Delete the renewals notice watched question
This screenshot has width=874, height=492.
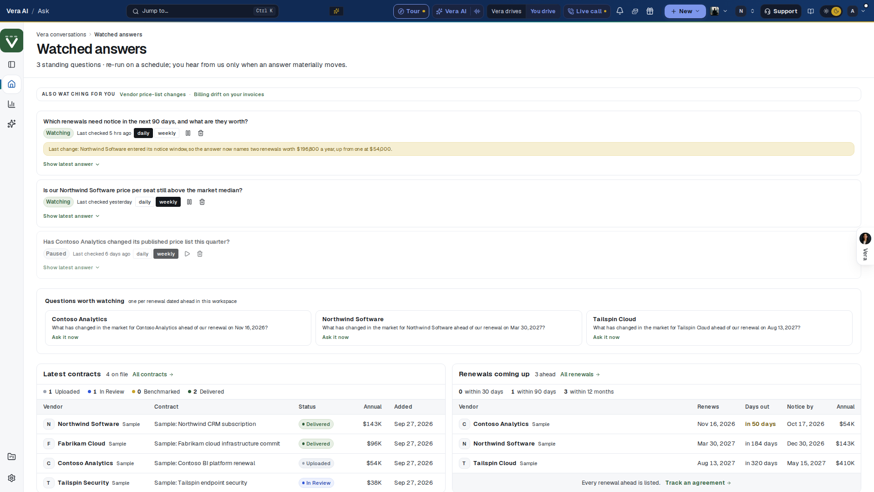(201, 133)
